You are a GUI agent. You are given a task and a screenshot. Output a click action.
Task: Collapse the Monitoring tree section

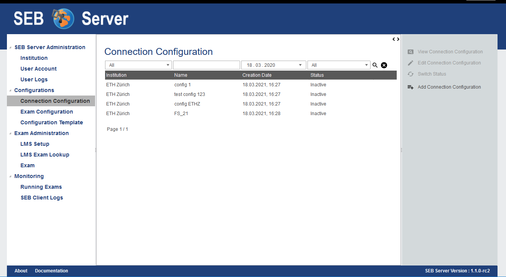(x=10, y=176)
